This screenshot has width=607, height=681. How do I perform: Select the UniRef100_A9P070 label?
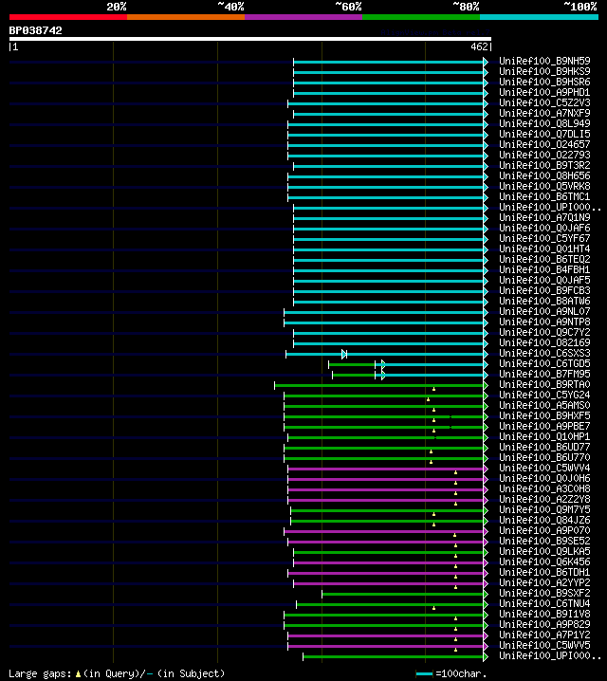tap(544, 530)
